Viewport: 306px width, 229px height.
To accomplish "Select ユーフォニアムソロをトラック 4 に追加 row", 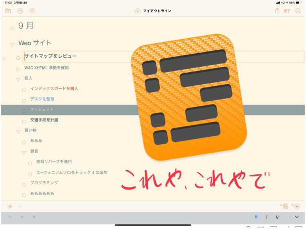I will point(72,172).
